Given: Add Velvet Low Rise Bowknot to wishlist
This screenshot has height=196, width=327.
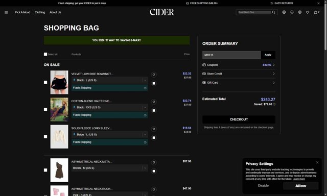Looking at the screenshot, I should 154,75.
